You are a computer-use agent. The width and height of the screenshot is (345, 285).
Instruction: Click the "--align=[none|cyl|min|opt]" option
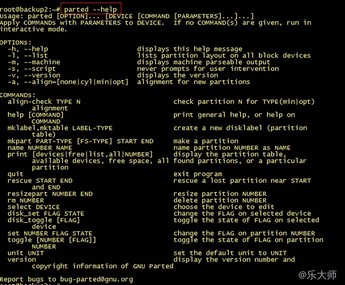[76, 82]
